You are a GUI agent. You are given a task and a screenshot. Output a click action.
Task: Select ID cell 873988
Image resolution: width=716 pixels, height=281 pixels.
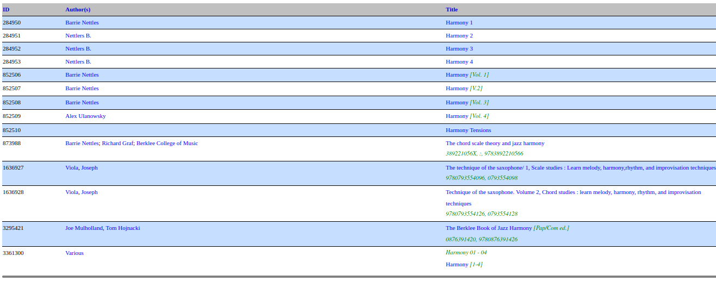pos(11,143)
